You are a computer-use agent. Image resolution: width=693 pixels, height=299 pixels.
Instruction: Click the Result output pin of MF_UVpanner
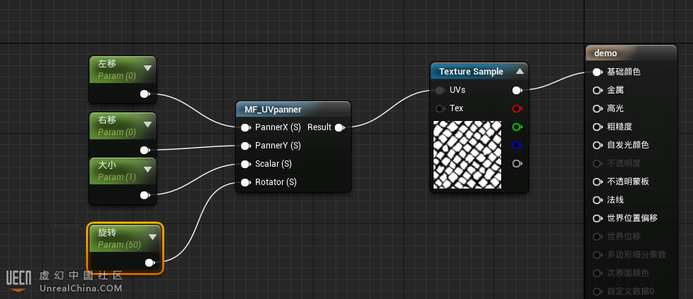[x=339, y=127]
